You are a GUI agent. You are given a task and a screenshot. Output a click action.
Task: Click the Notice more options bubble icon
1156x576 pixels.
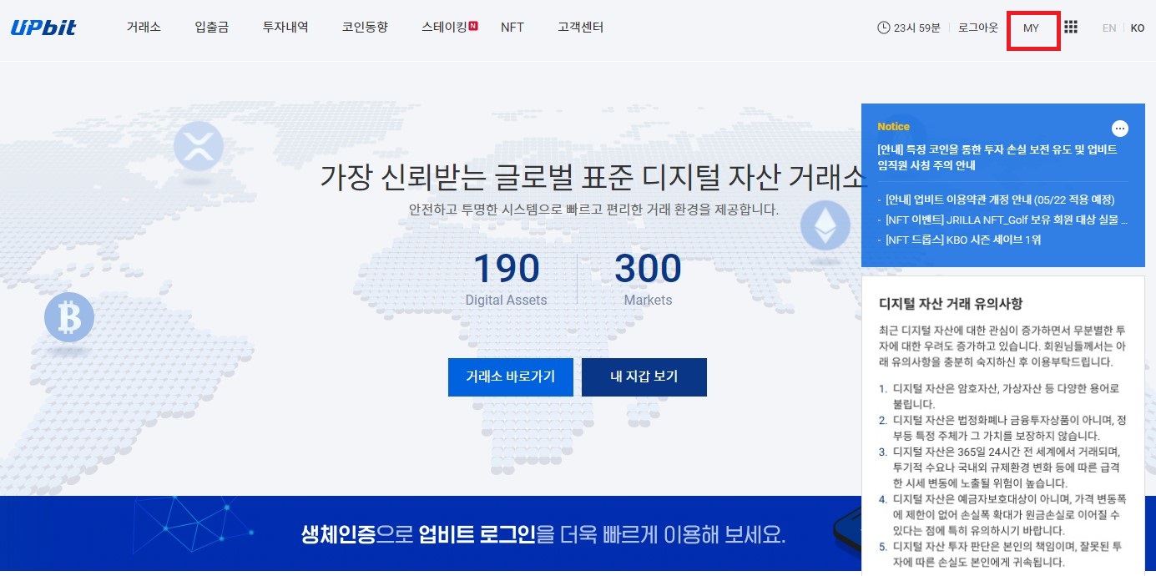click(x=1120, y=129)
